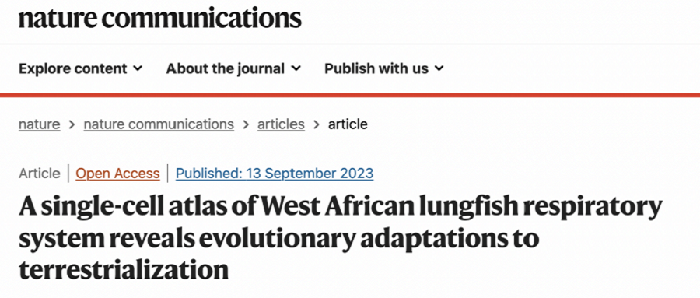
Task: Click the Article type label
Action: pos(40,174)
